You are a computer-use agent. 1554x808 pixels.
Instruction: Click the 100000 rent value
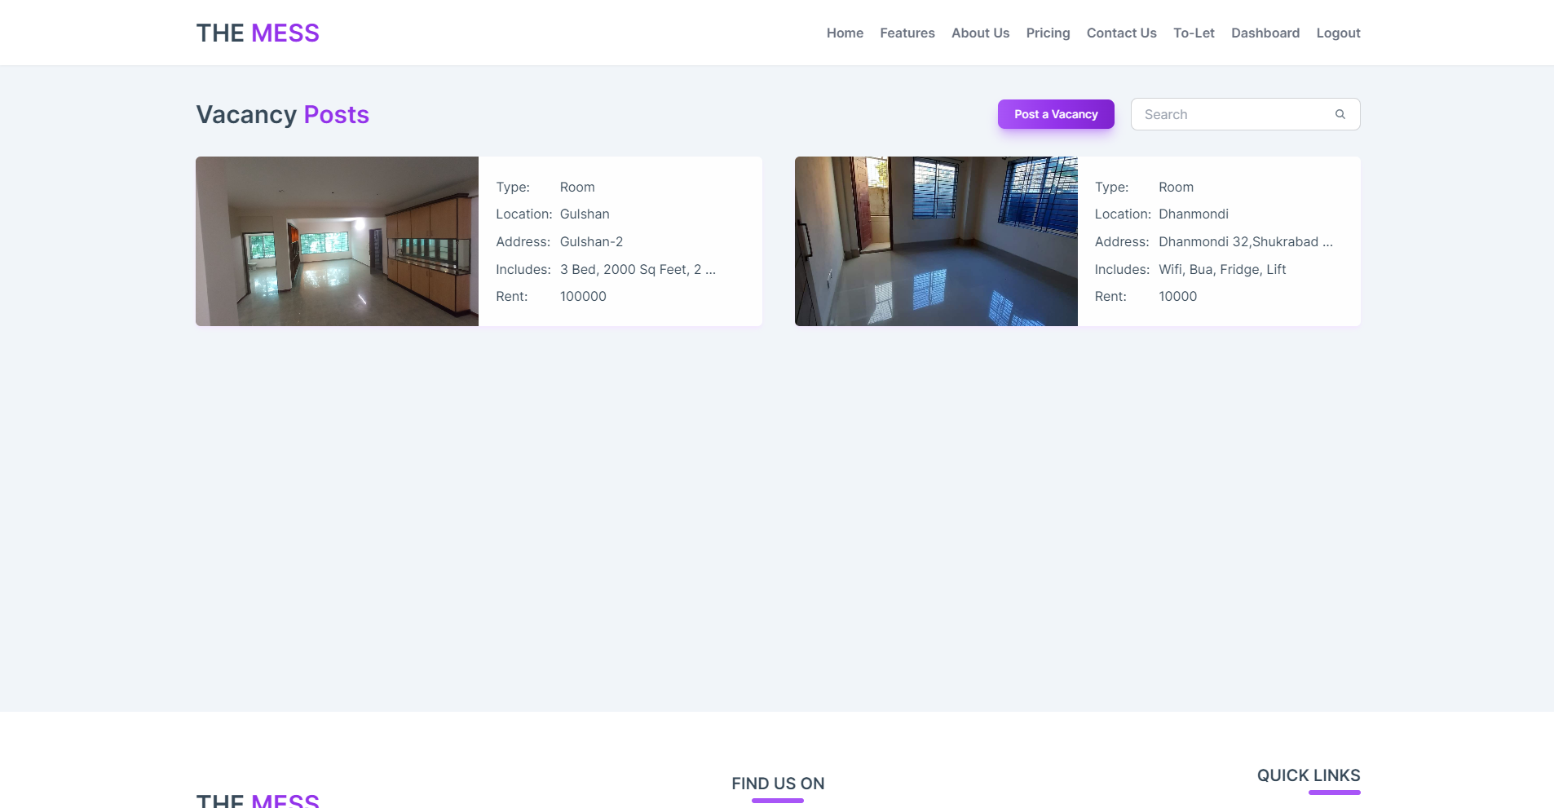(583, 297)
